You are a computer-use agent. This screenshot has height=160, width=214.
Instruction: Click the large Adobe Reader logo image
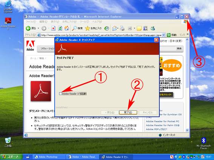(x=41, y=91)
